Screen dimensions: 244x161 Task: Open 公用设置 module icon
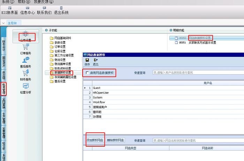click(x=25, y=34)
